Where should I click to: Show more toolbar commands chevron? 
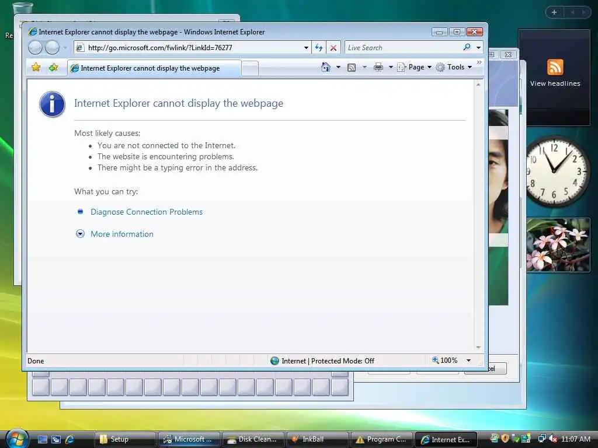point(479,62)
